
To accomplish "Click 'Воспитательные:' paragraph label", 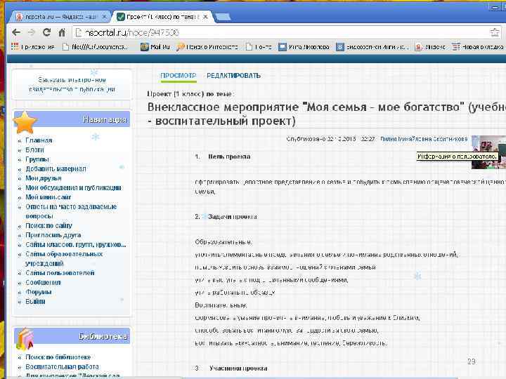I will [221, 305].
